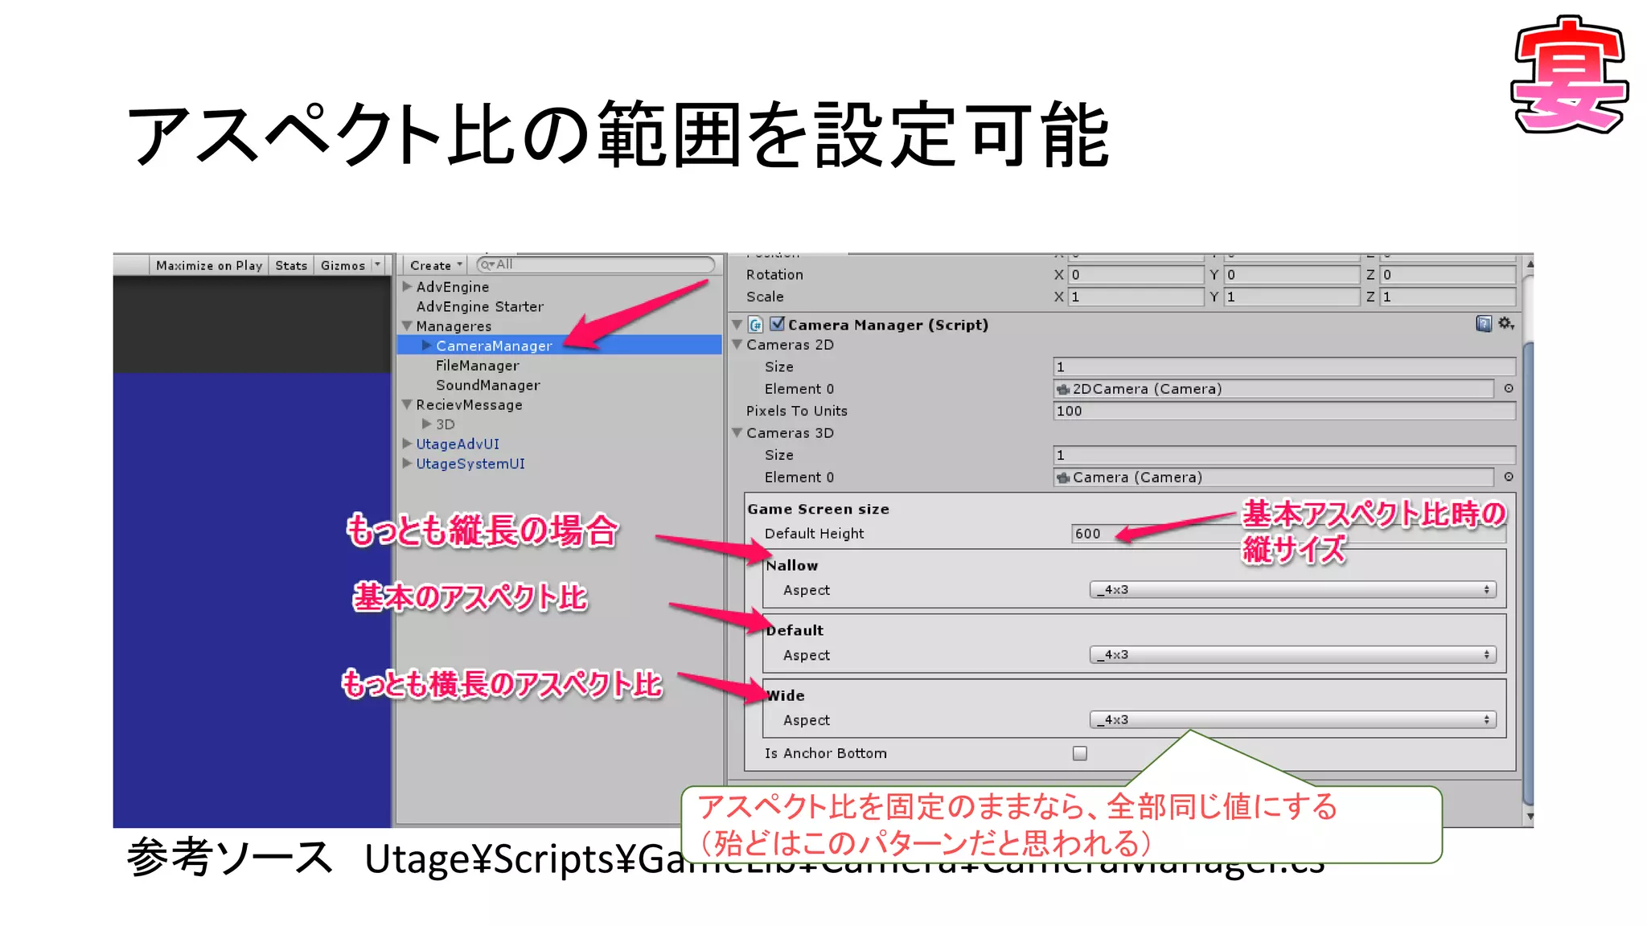This screenshot has height=926, width=1647.
Task: Toggle Maximize on Play button
Action: 209,265
